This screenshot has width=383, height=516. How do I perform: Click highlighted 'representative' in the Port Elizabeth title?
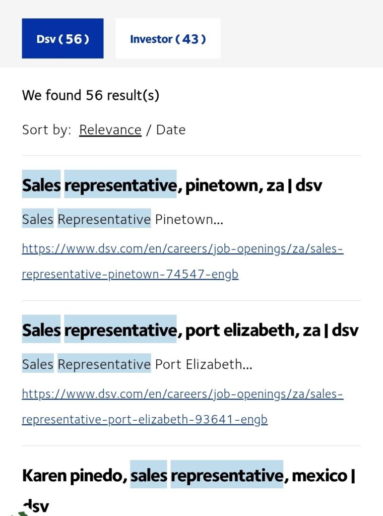click(120, 331)
